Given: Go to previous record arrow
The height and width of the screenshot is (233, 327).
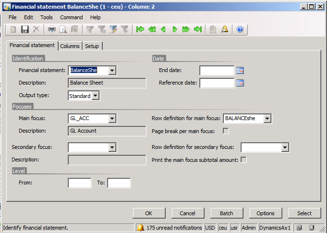Looking at the screenshot, I should click(163, 29).
